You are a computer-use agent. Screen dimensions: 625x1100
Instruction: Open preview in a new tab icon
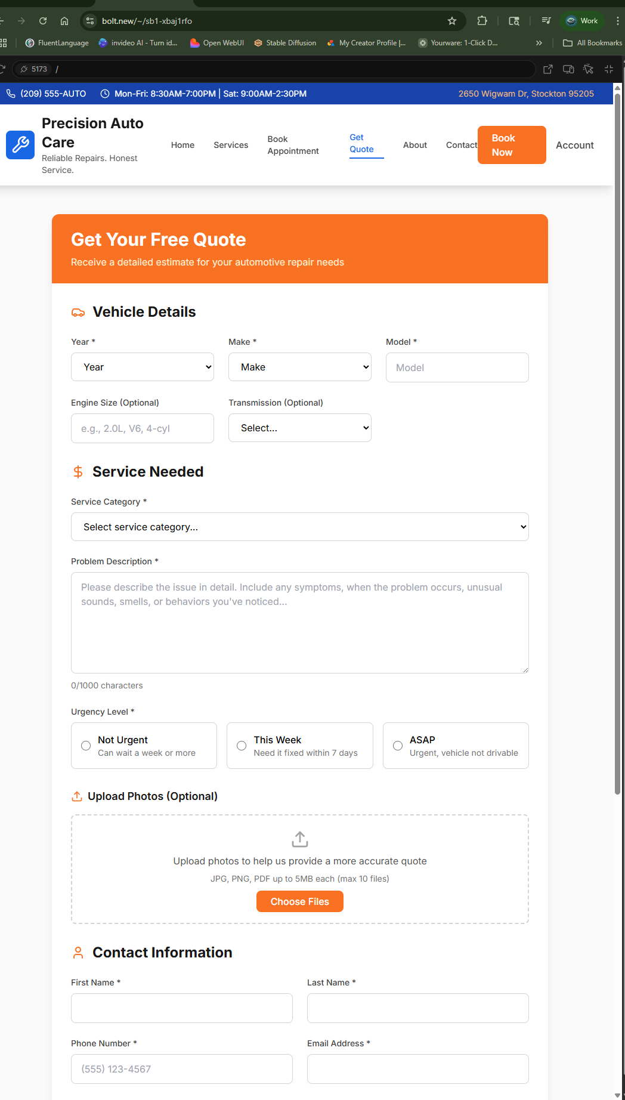pos(548,69)
